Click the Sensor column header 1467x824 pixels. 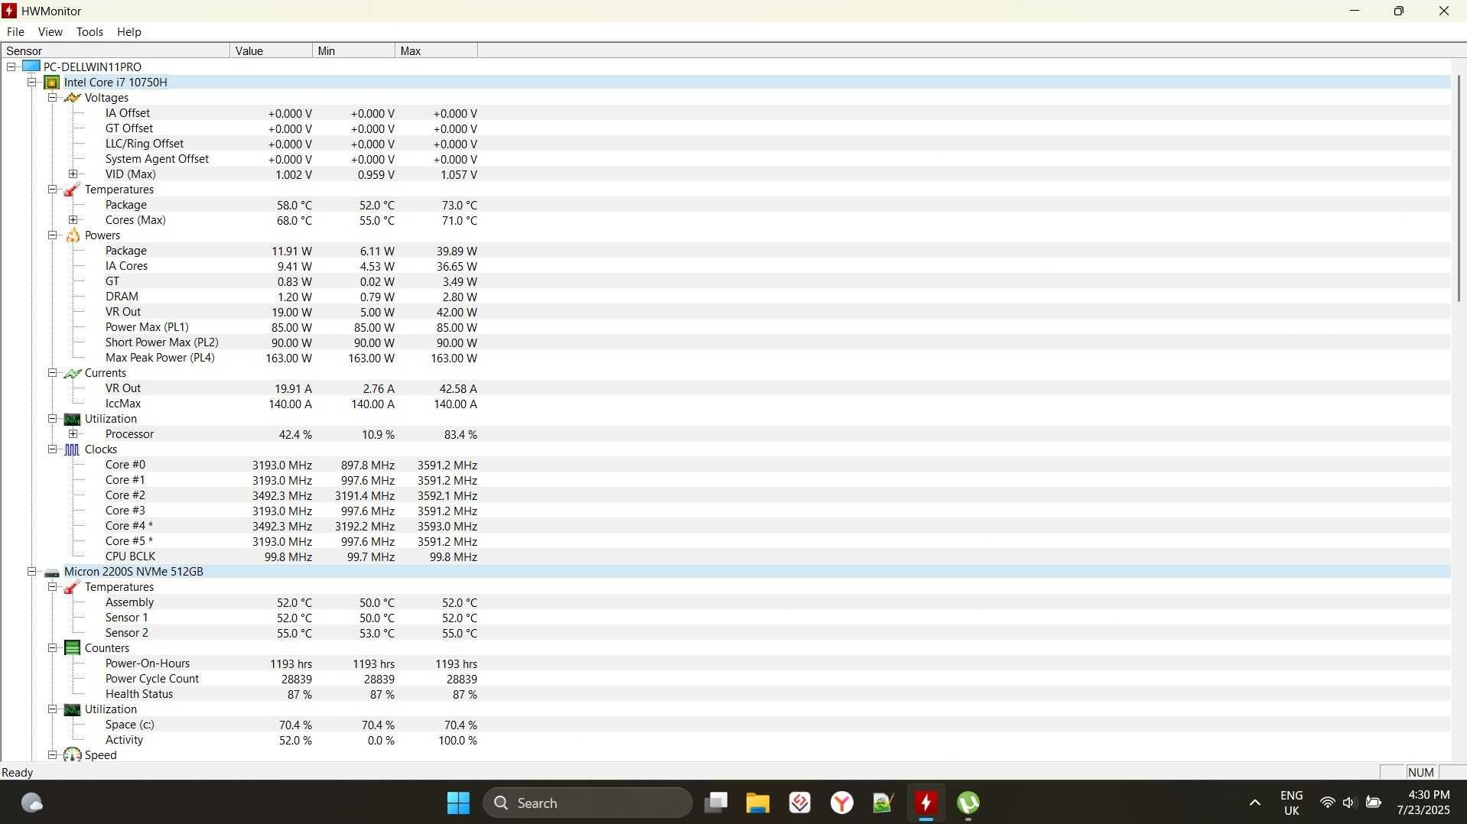coord(115,50)
